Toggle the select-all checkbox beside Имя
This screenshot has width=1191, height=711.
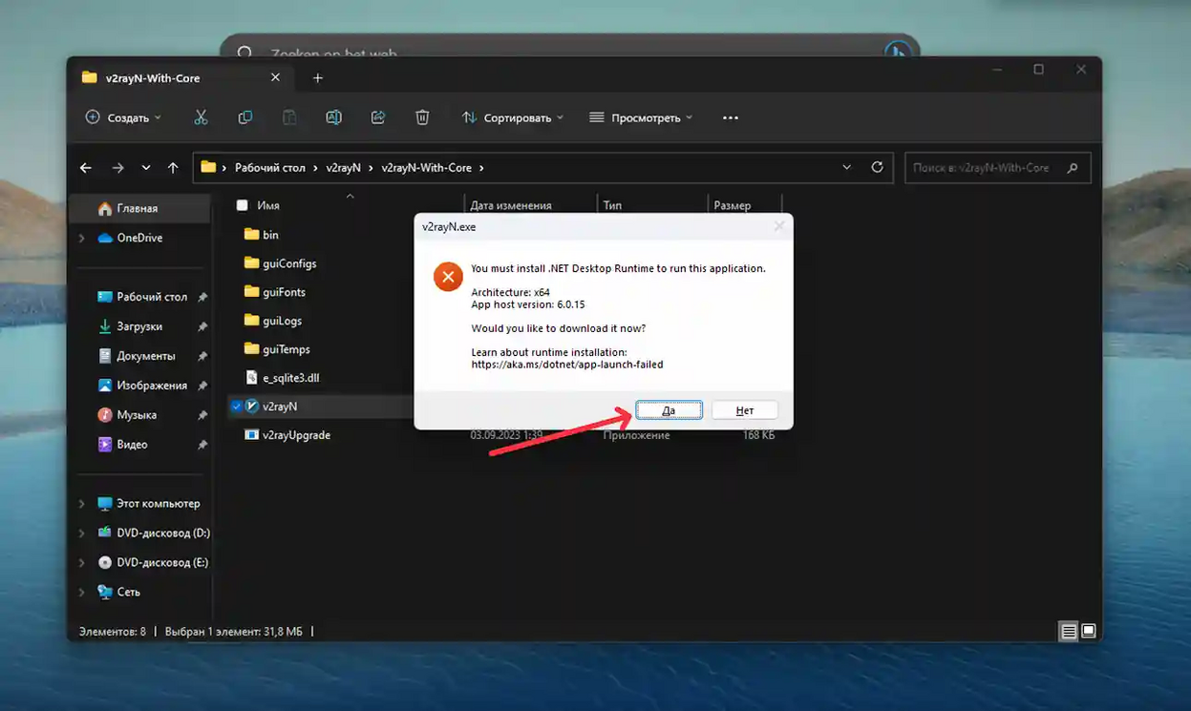coord(242,205)
